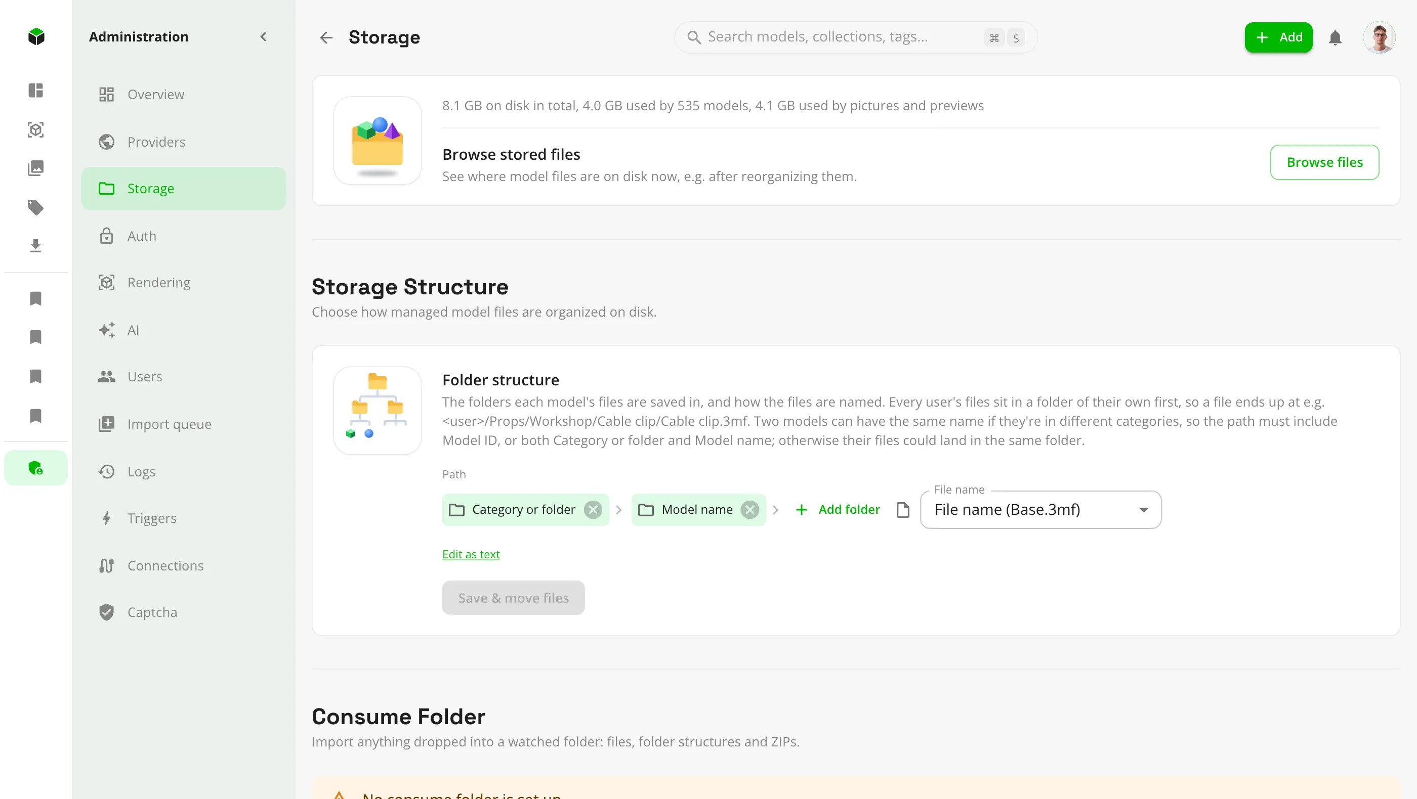This screenshot has width=1417, height=799.
Task: Click the Edit as text link
Action: pyautogui.click(x=471, y=554)
